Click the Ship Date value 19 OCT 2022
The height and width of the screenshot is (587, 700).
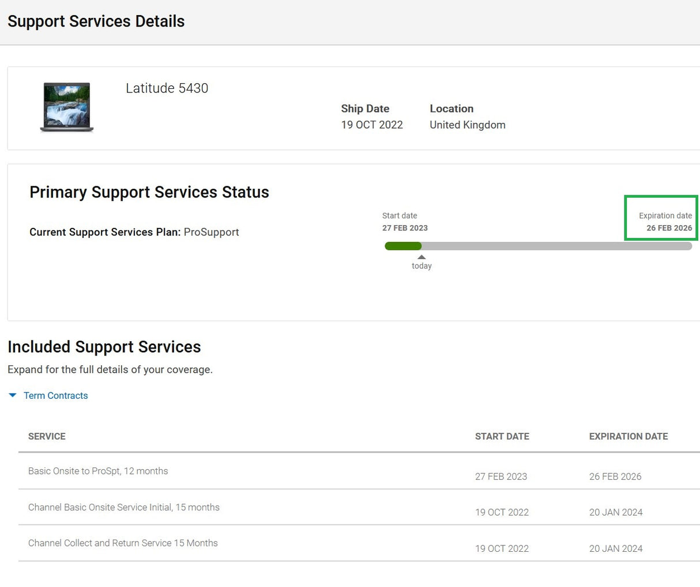point(371,125)
